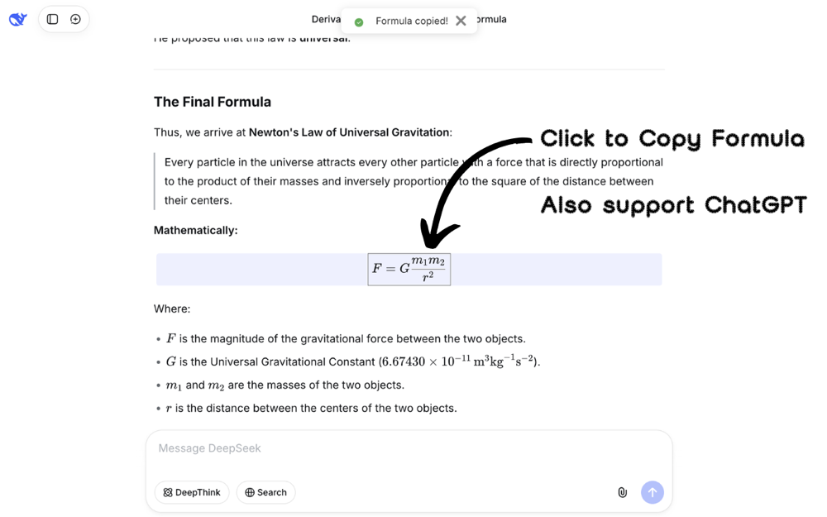Viewport: 827px width, 517px height.
Task: Copy the gravitation formula by clicking it
Action: tap(409, 268)
